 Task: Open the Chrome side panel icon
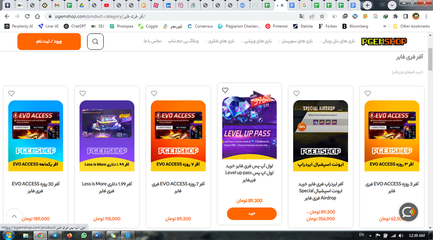pos(405,16)
